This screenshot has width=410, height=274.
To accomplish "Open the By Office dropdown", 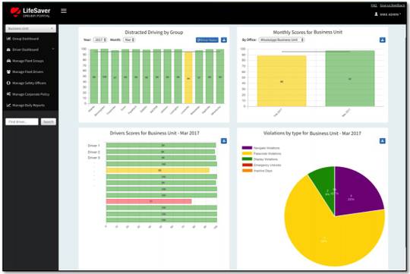I will point(282,39).
